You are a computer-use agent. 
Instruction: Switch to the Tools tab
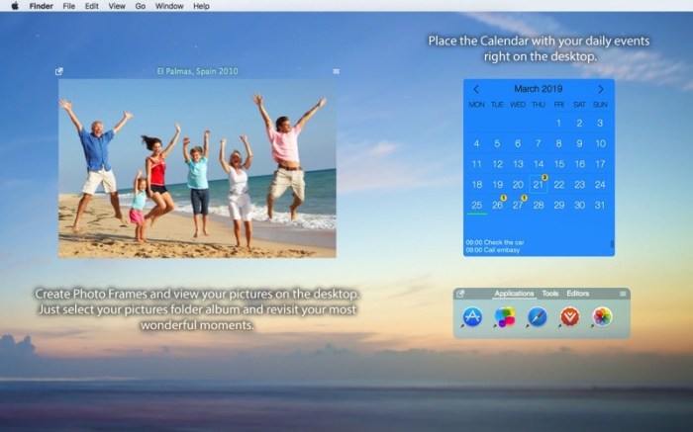(x=550, y=294)
